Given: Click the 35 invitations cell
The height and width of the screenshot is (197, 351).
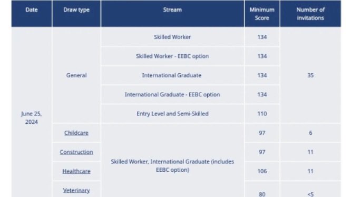Looking at the screenshot, I should pyautogui.click(x=310, y=75).
